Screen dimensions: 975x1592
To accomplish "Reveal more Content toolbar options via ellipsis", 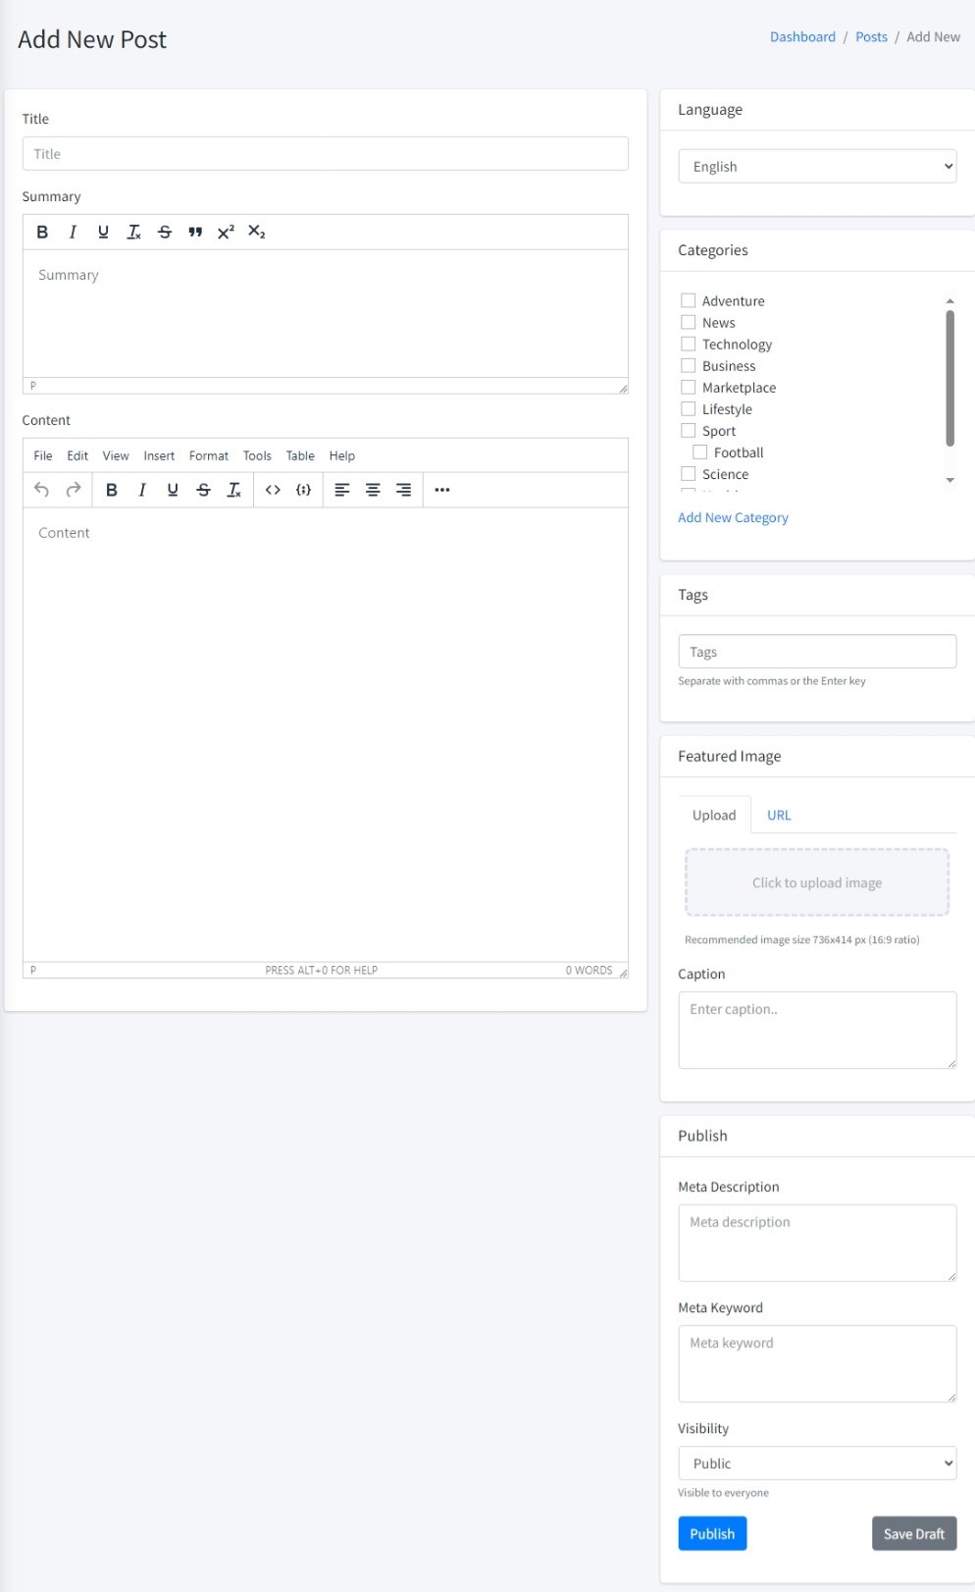I will (x=442, y=490).
